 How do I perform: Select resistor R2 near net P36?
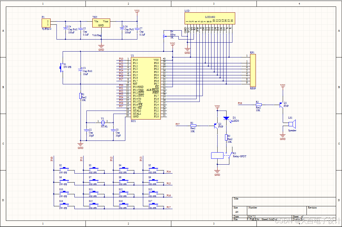259,105
